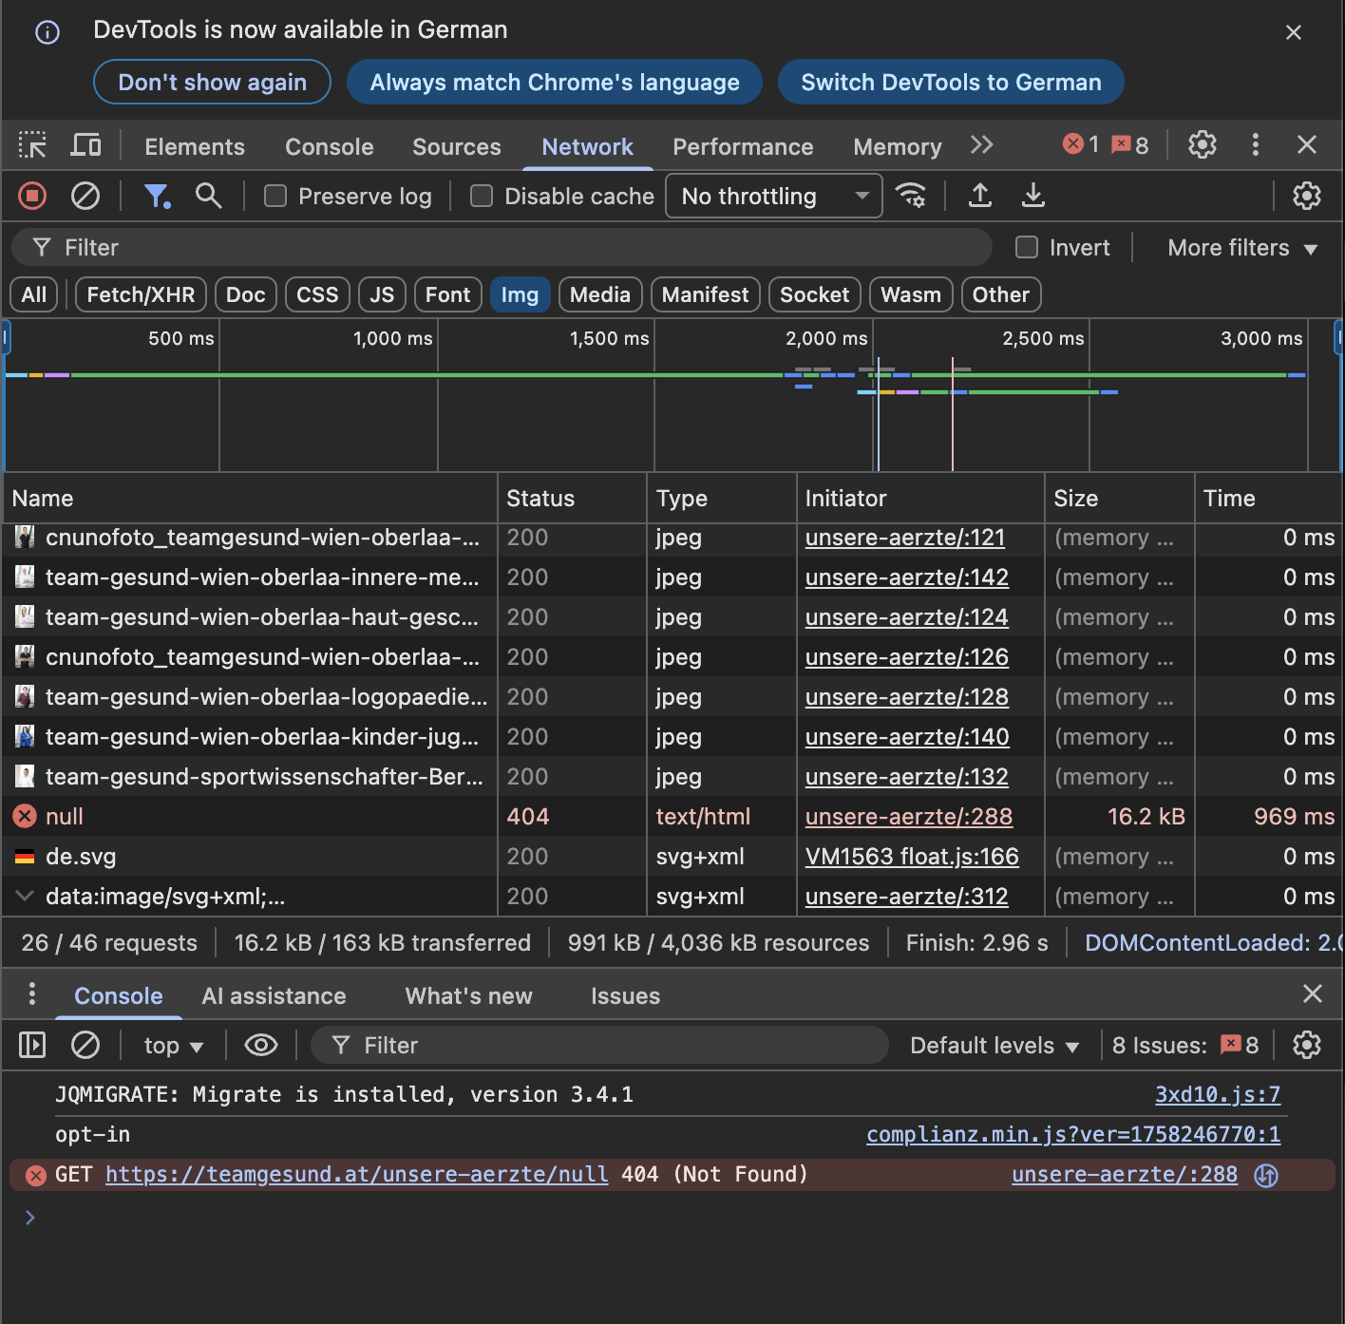Image resolution: width=1345 pixels, height=1324 pixels.
Task: Click Switch DevTools to German button
Action: (951, 83)
